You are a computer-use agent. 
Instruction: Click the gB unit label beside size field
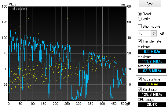(x=162, y=33)
